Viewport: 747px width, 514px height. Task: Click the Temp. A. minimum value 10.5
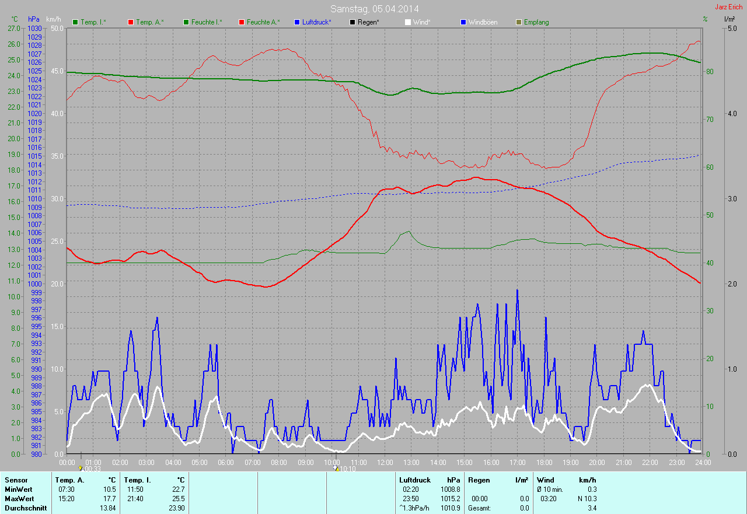point(110,489)
